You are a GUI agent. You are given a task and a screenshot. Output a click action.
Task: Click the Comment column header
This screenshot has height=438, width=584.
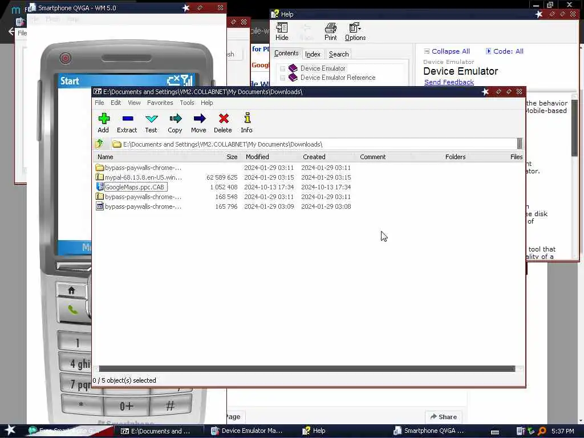point(373,157)
